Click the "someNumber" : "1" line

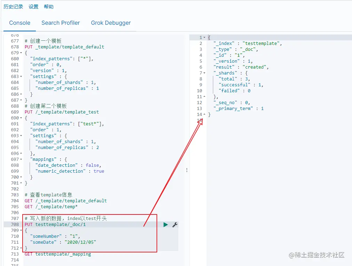(55, 236)
